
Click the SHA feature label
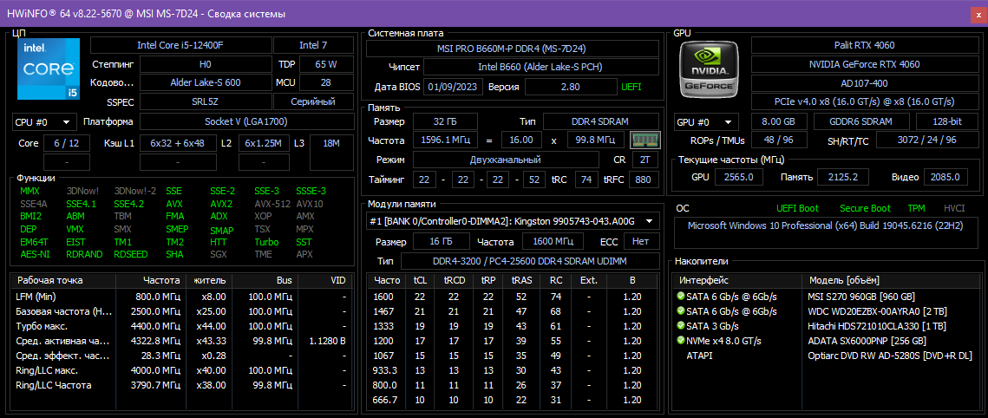tap(174, 254)
